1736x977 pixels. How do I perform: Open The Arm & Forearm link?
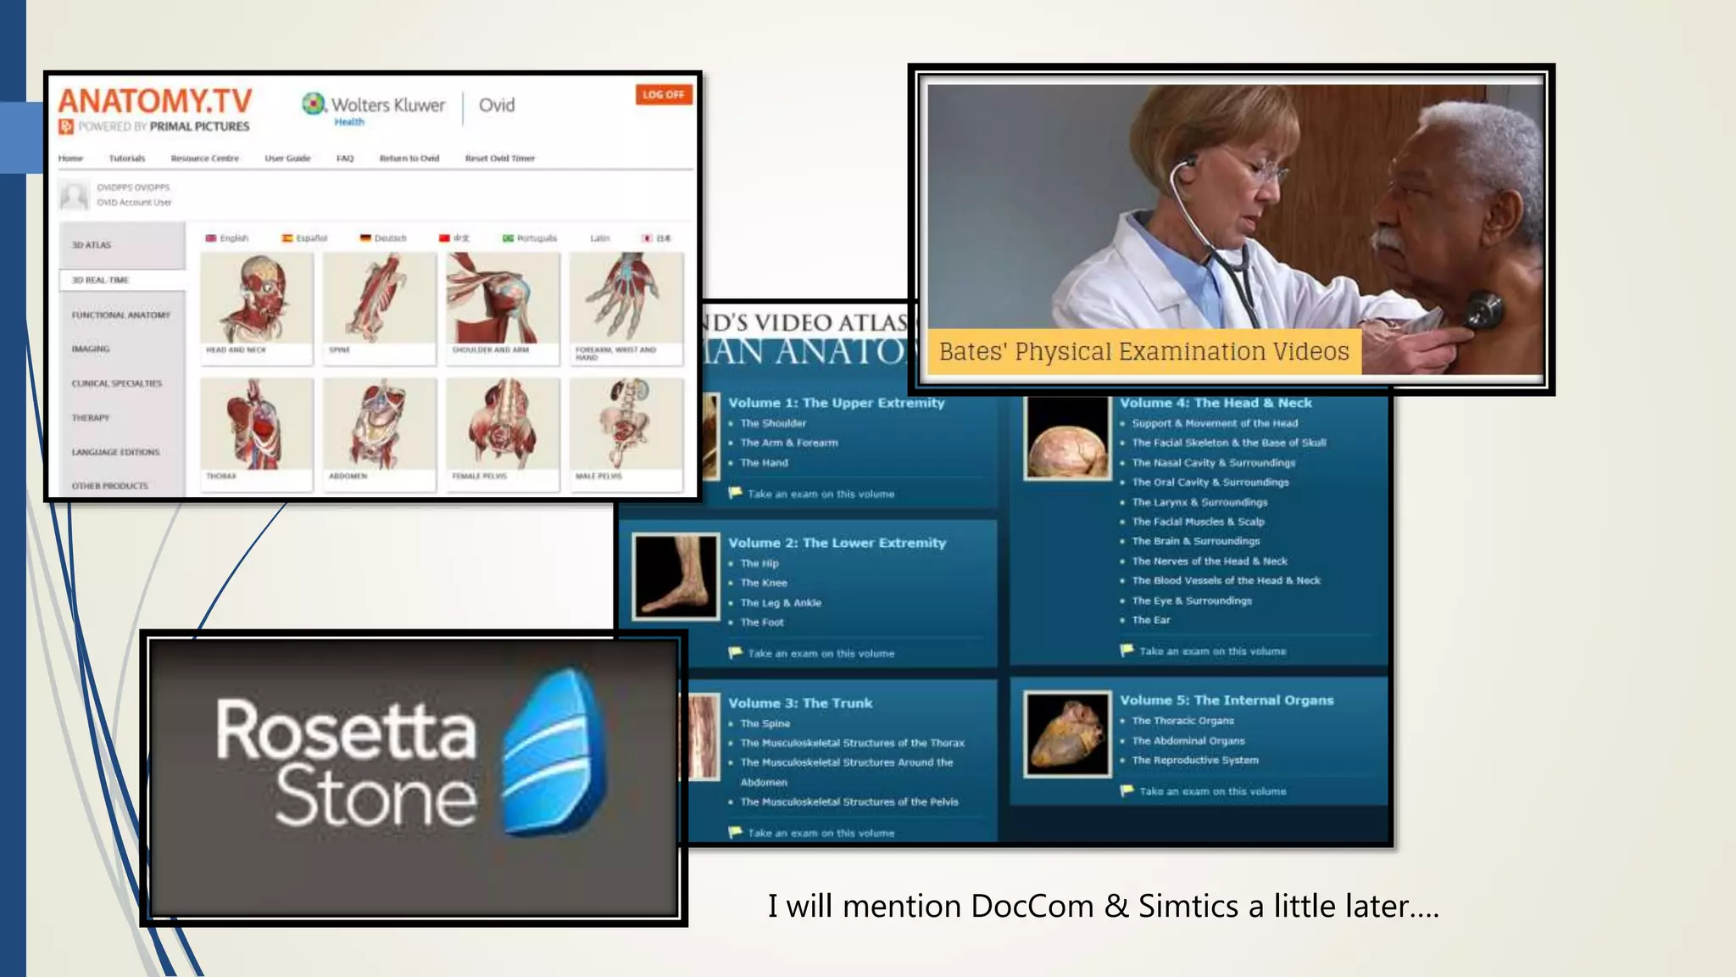(x=789, y=443)
